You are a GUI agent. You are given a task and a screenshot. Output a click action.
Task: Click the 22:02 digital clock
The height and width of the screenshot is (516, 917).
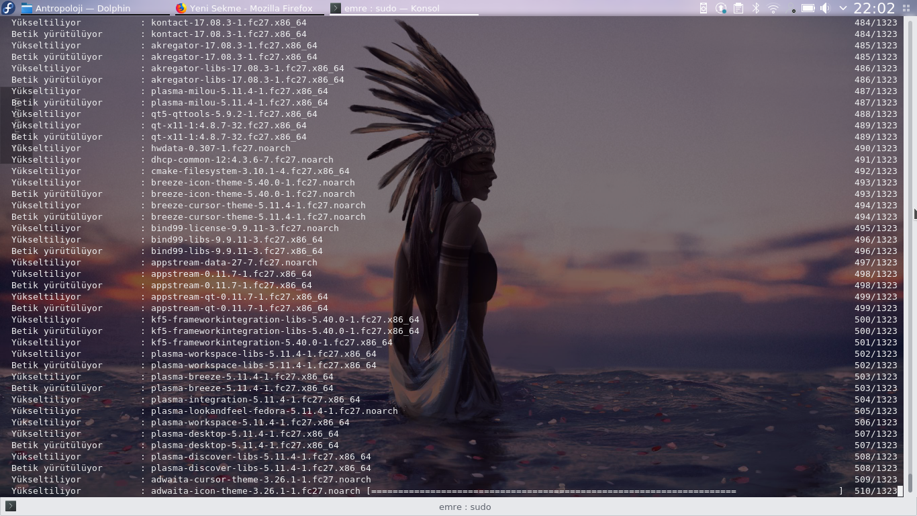tap(873, 8)
